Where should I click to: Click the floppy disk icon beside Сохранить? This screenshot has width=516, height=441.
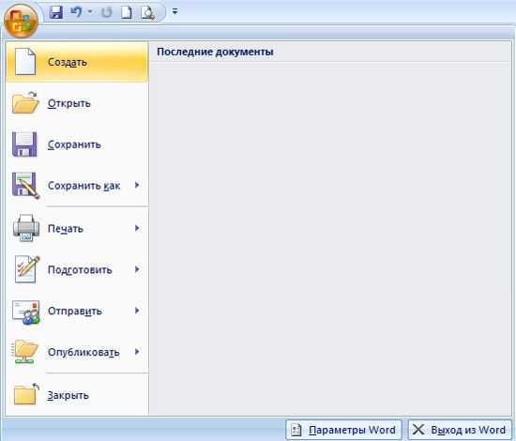coord(24,144)
